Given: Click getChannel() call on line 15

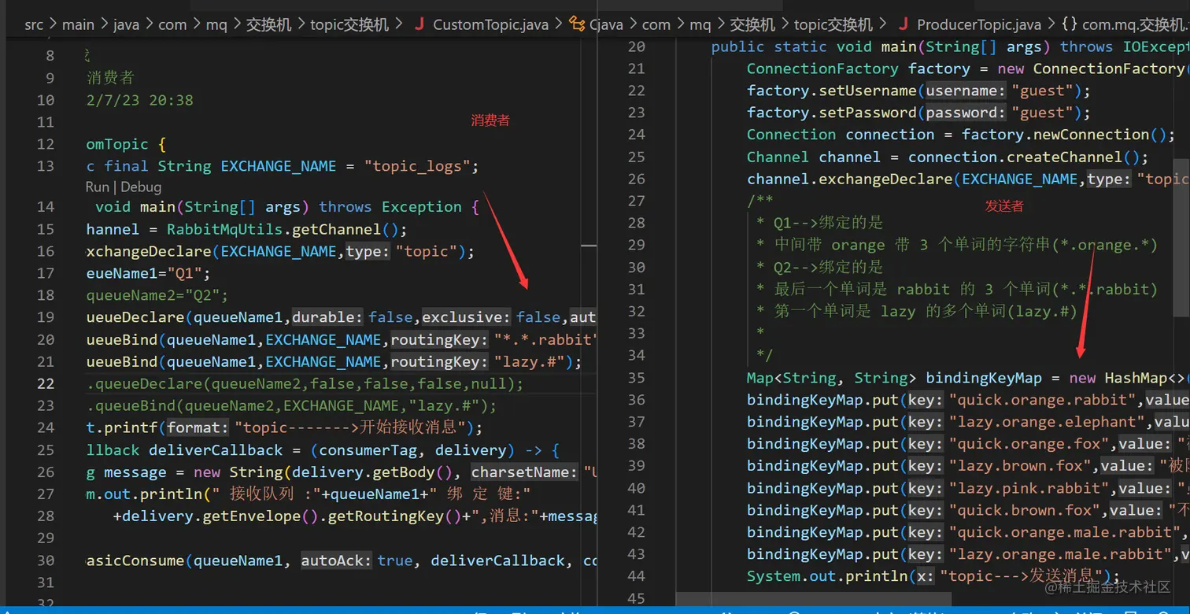Looking at the screenshot, I should 345,229.
